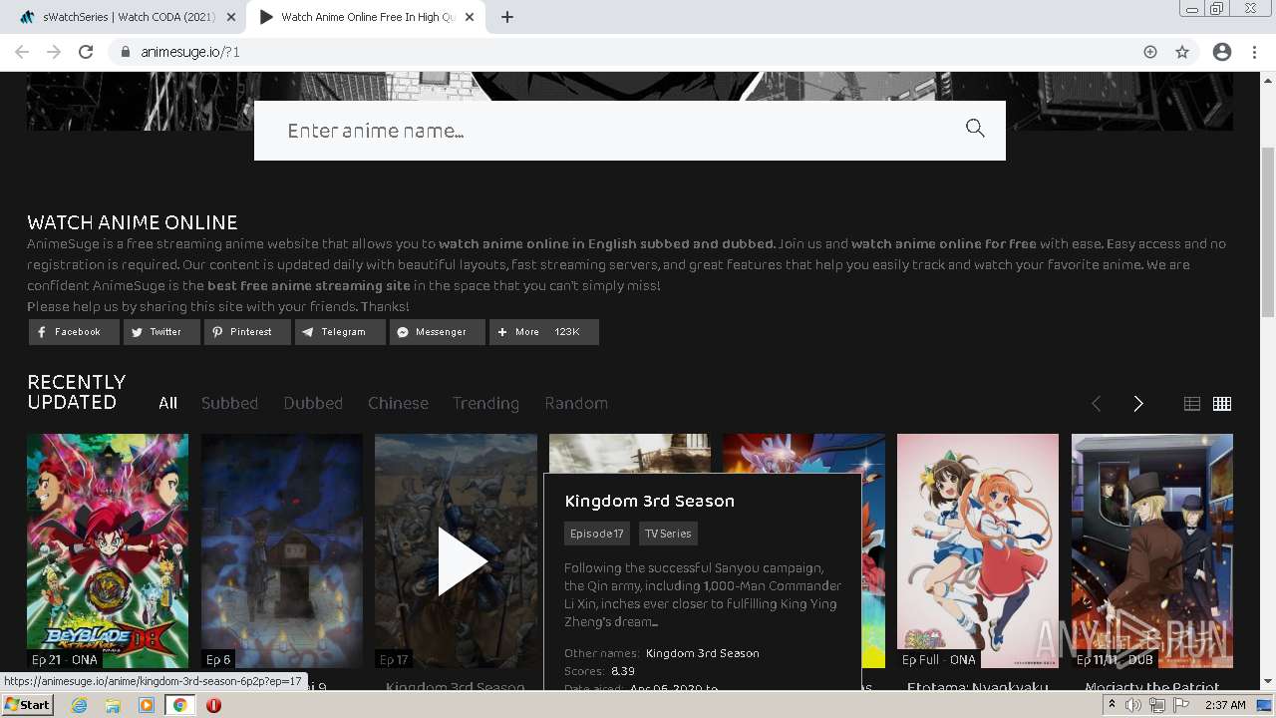Click the page vertical scrollbar
This screenshot has height=718, width=1276.
pyautogui.click(x=1268, y=232)
